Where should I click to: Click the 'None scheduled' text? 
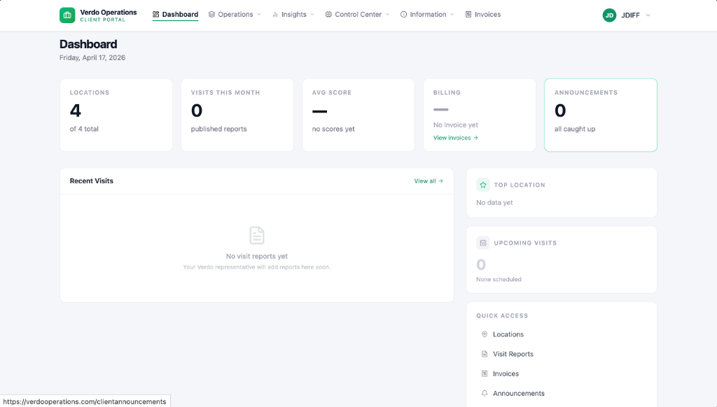click(499, 279)
